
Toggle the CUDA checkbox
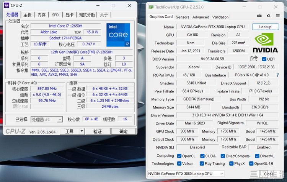tap(202, 156)
